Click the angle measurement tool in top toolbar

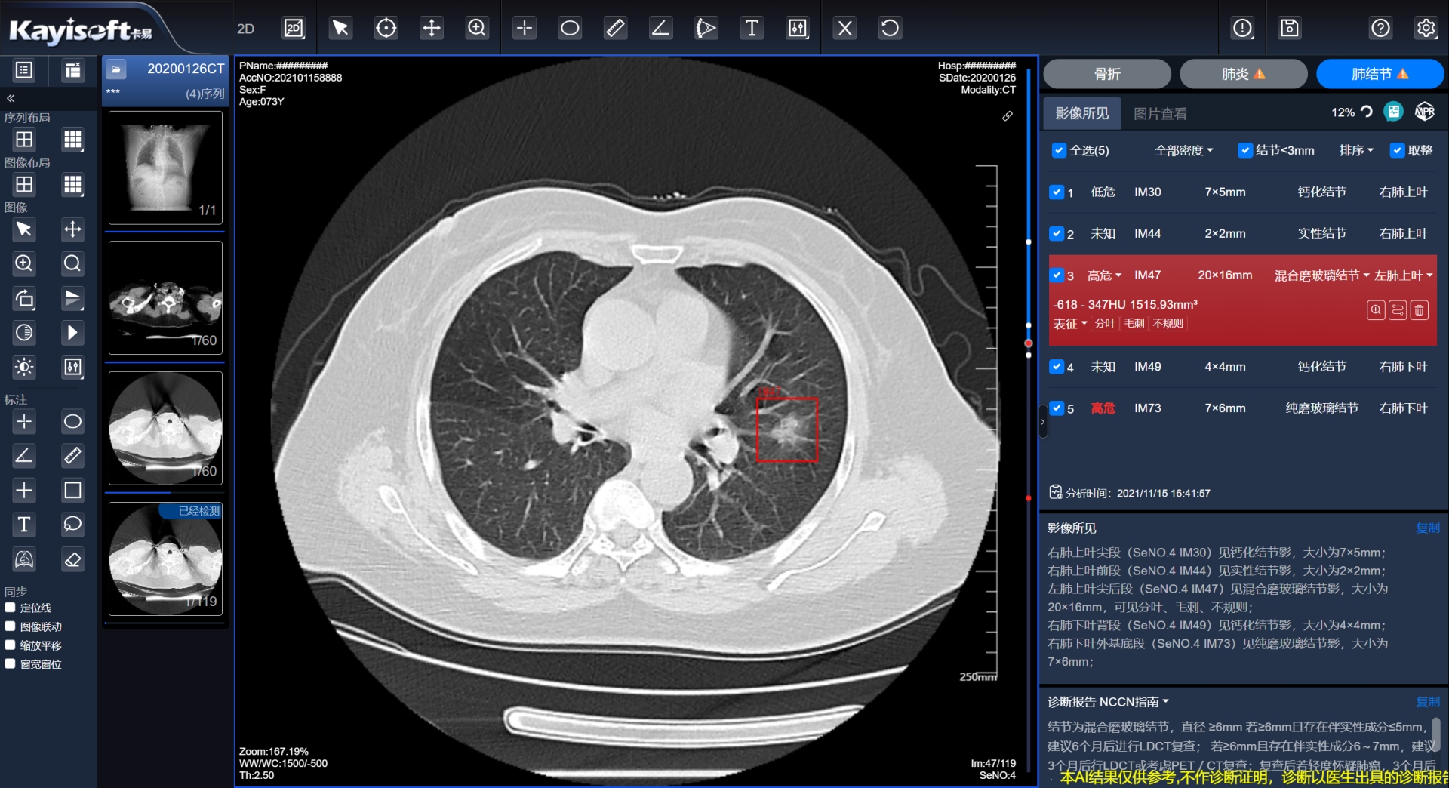660,29
